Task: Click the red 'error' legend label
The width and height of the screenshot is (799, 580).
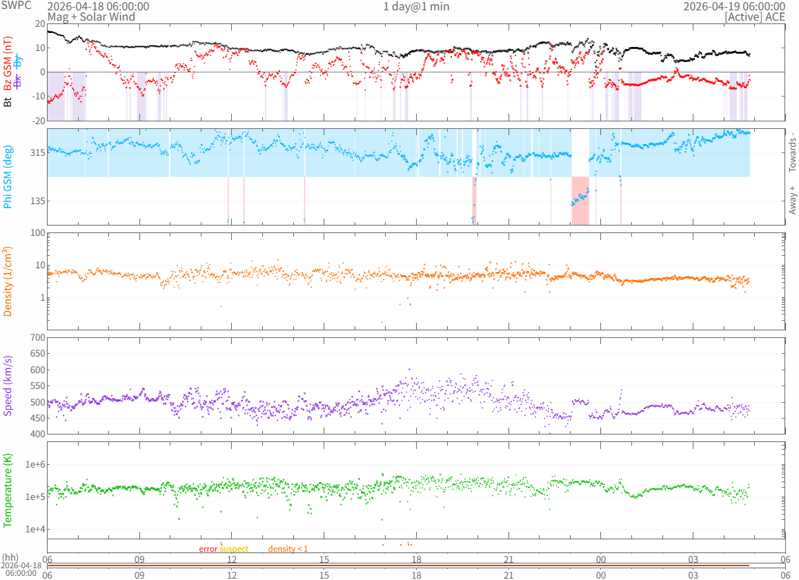Action: tap(208, 548)
